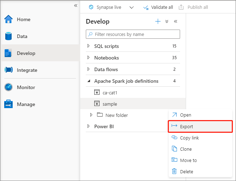Select Clone in the context menu
The height and width of the screenshot is (181, 236).
tap(186, 149)
